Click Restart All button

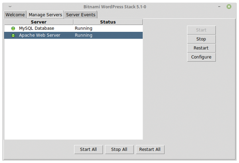click(x=150, y=149)
